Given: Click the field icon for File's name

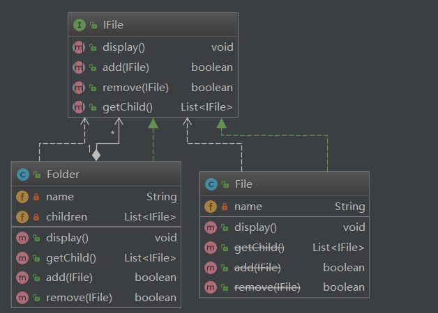Looking at the screenshot, I should tap(211, 207).
